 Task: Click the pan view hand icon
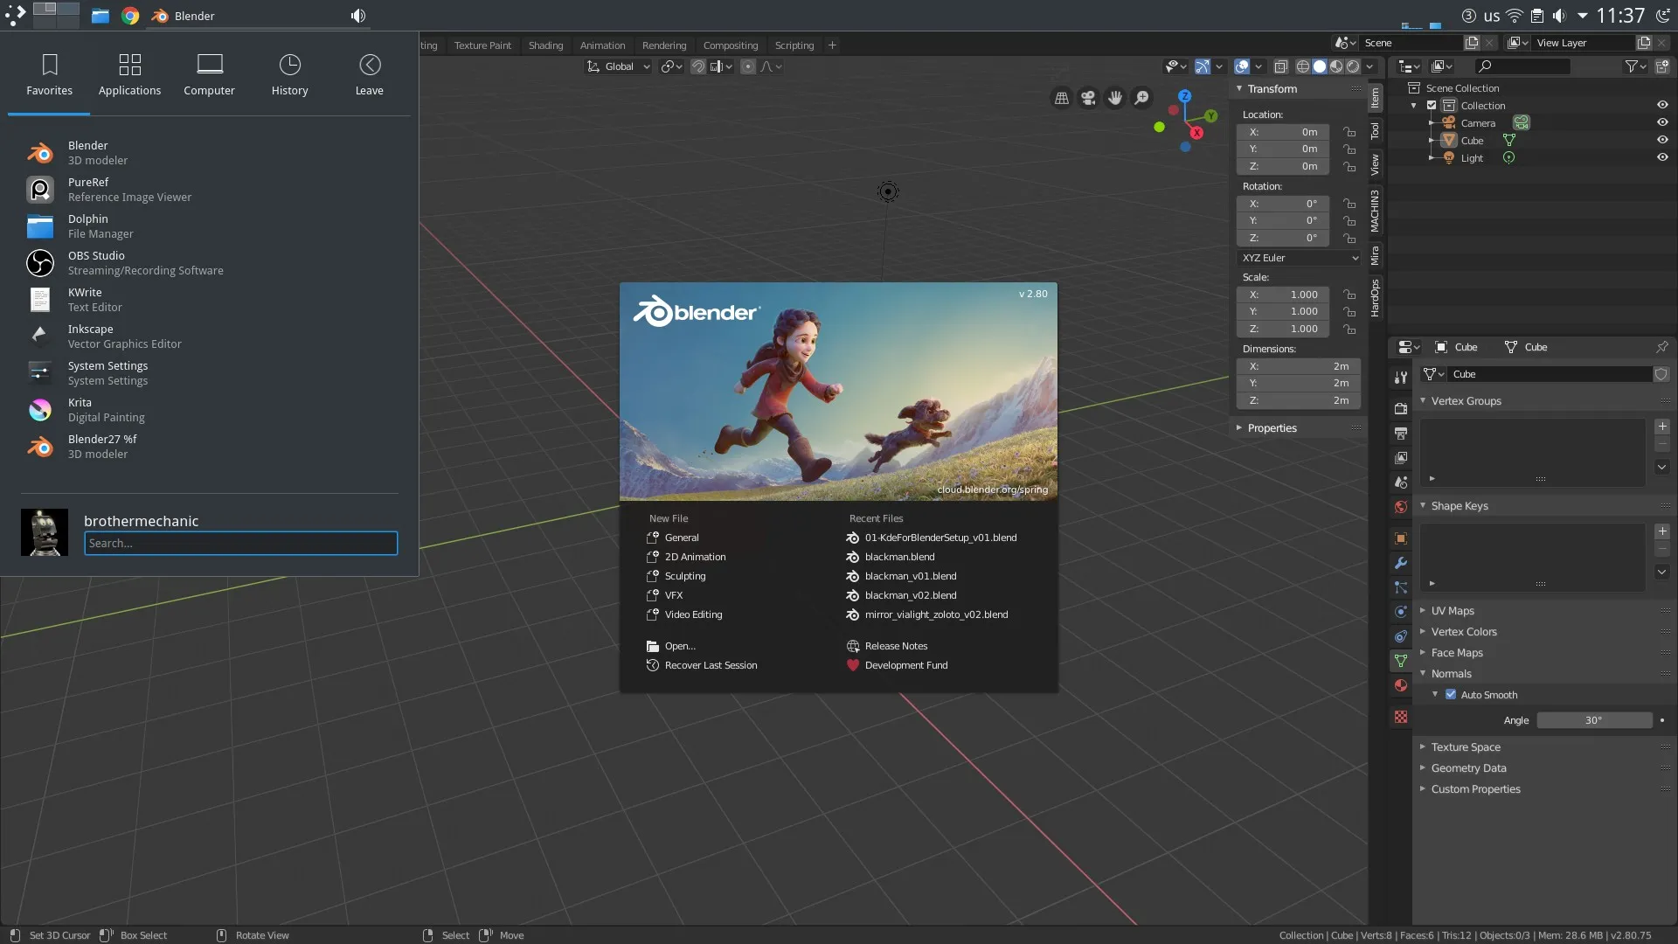tap(1115, 98)
